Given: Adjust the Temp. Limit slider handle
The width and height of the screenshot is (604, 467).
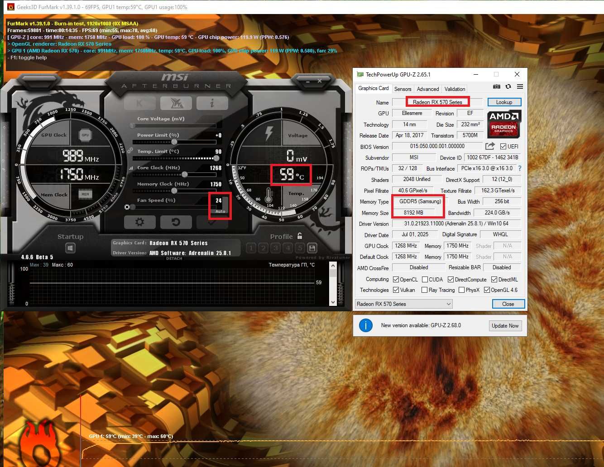Looking at the screenshot, I should coord(216,158).
